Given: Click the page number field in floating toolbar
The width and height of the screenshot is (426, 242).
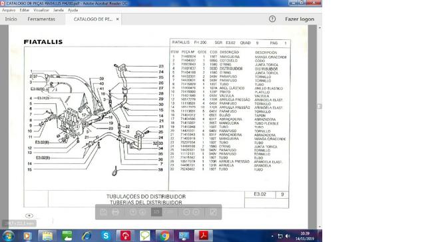Looking at the screenshot, I should point(156,212).
